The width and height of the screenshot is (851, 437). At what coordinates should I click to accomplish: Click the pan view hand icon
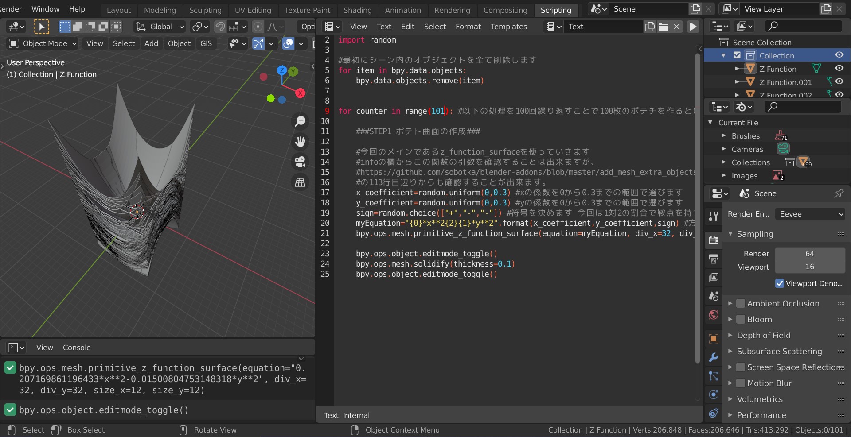pyautogui.click(x=300, y=142)
